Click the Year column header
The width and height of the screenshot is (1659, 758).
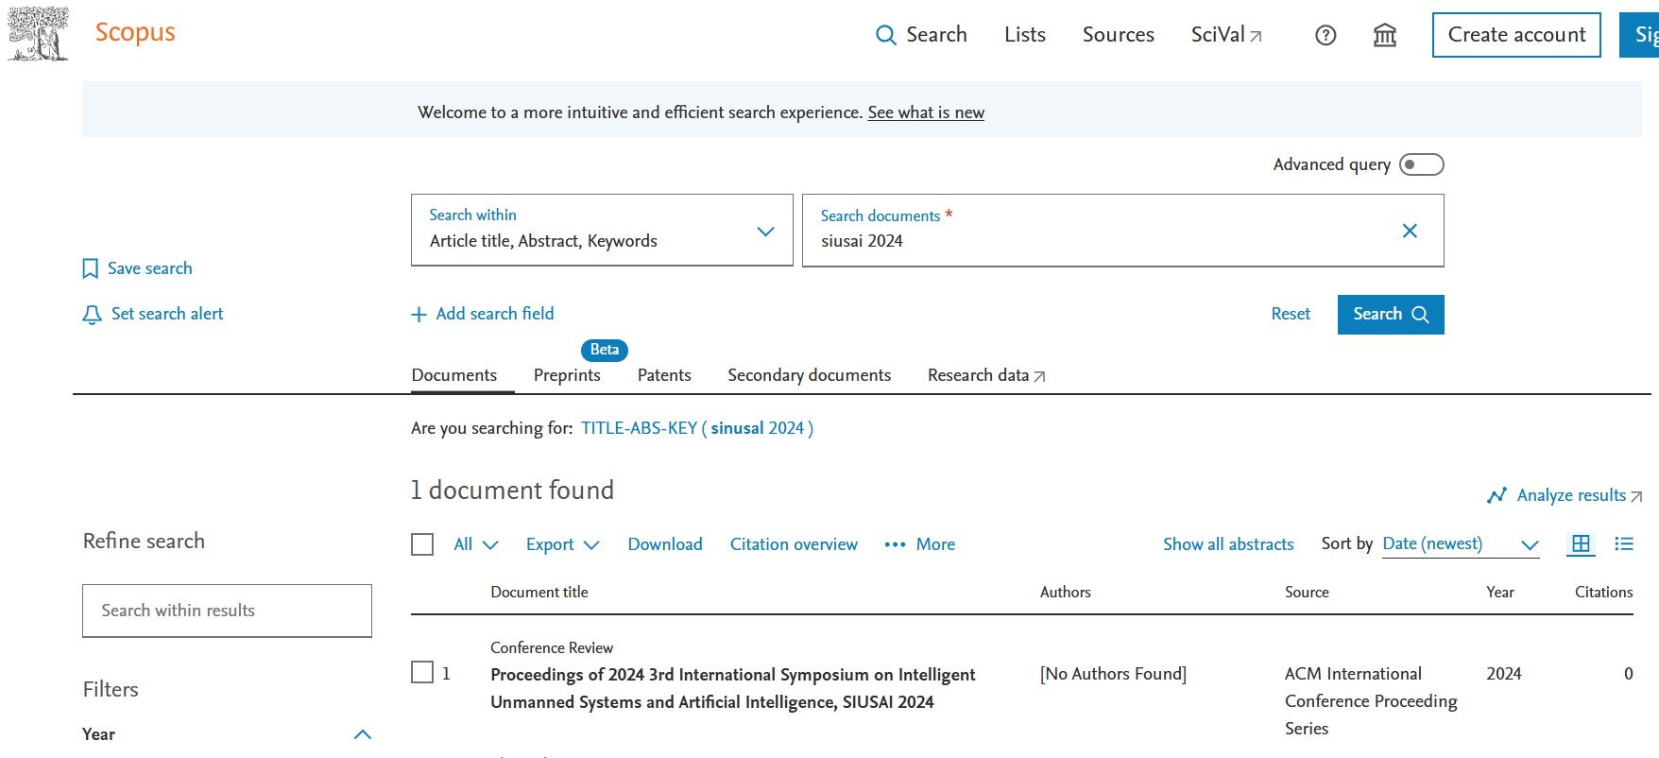(x=1500, y=592)
